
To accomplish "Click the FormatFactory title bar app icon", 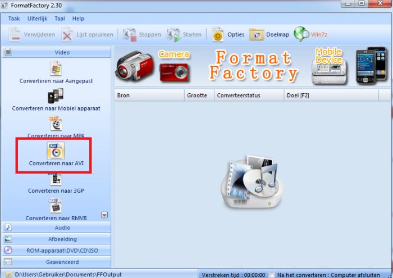I will tap(4, 5).
